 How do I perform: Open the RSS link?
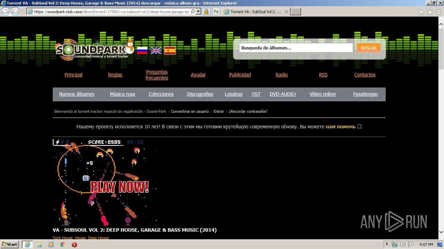tap(323, 75)
